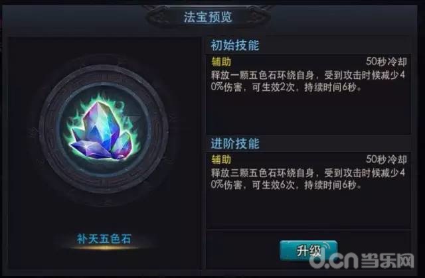Select the 进阶技能 section header
Viewport: 425px width, 278px height.
pos(235,143)
